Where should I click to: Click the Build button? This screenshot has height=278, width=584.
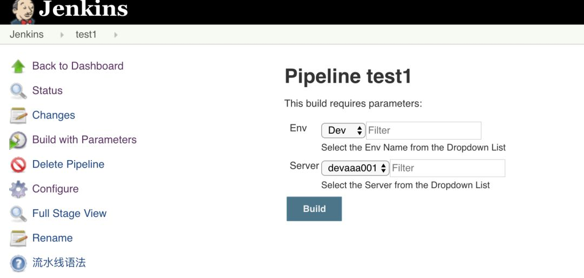314,209
